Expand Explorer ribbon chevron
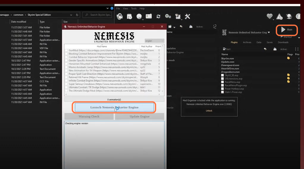Viewport: 304px width, 169px height. click(107, 8)
